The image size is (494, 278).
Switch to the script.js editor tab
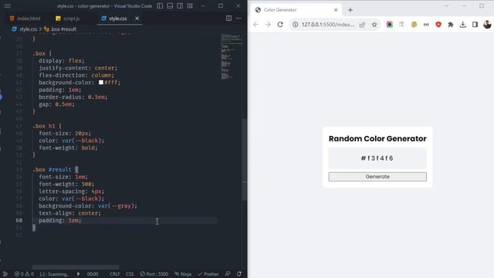[x=68, y=19]
